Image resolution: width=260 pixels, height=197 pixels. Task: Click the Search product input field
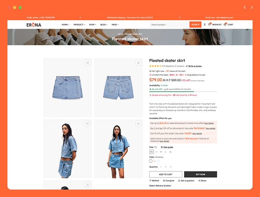point(169,25)
